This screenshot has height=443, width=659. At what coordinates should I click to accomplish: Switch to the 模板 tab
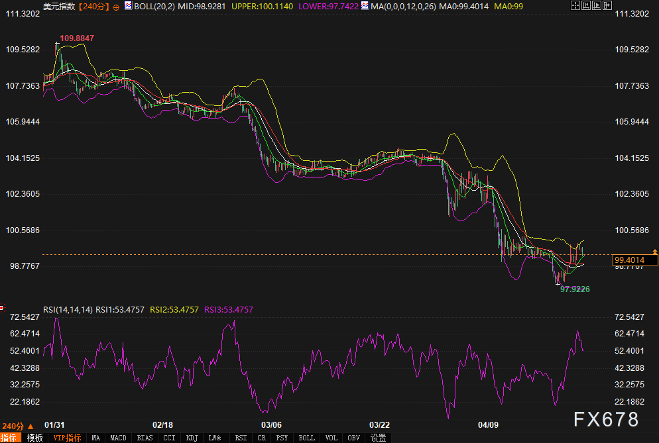coord(35,438)
